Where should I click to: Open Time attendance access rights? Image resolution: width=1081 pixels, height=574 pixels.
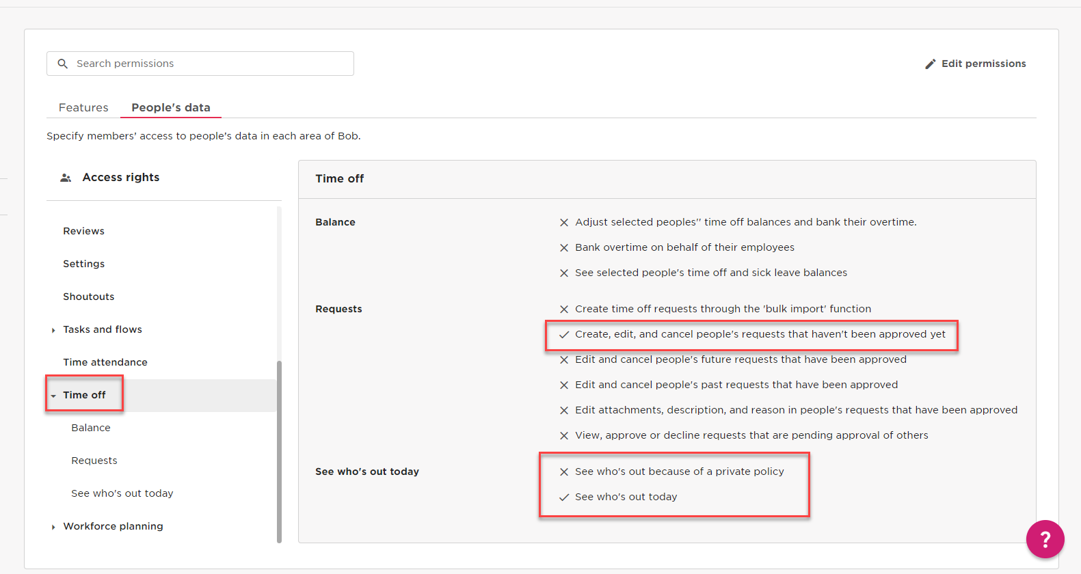click(x=105, y=362)
